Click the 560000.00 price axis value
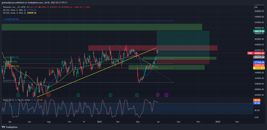Screen dimensions: 267x130 pyautogui.click(x=259, y=11)
